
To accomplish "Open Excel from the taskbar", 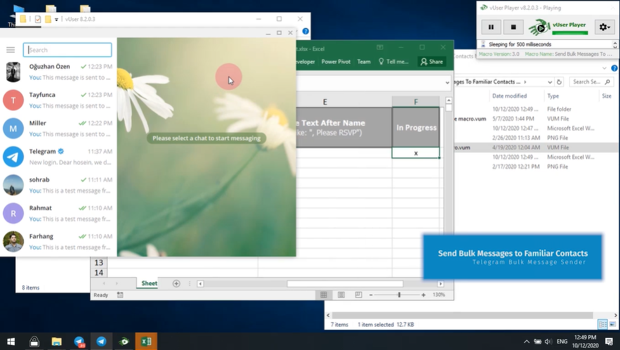I will tap(147, 341).
